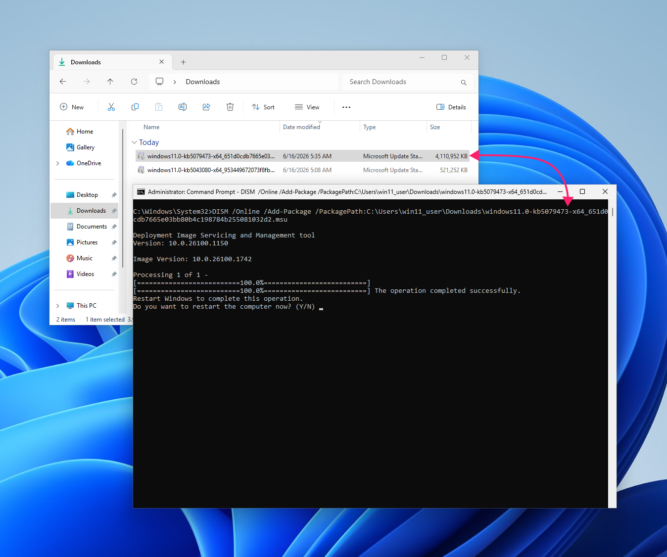Open the Command Prompt window icon menu
The width and height of the screenshot is (667, 557).
coord(141,192)
